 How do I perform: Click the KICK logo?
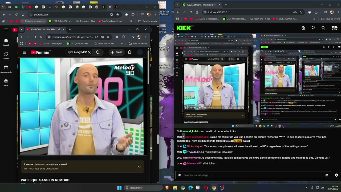(184, 28)
